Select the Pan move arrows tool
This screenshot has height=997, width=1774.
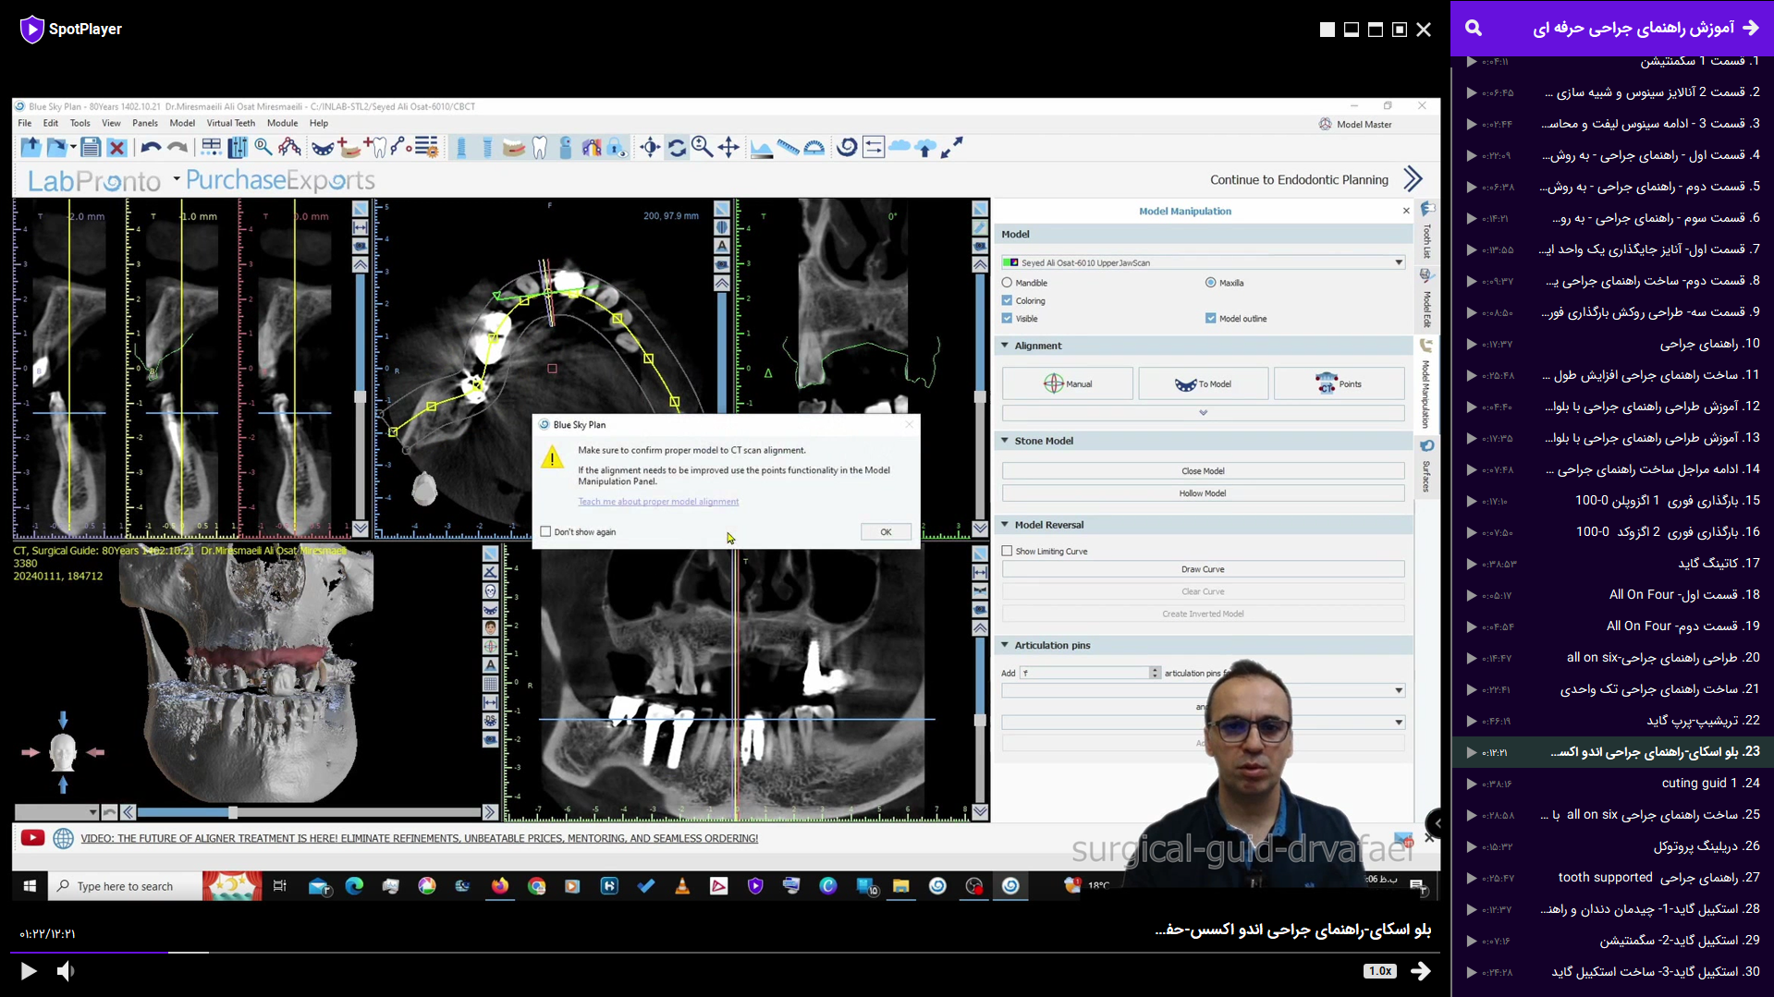click(x=728, y=147)
